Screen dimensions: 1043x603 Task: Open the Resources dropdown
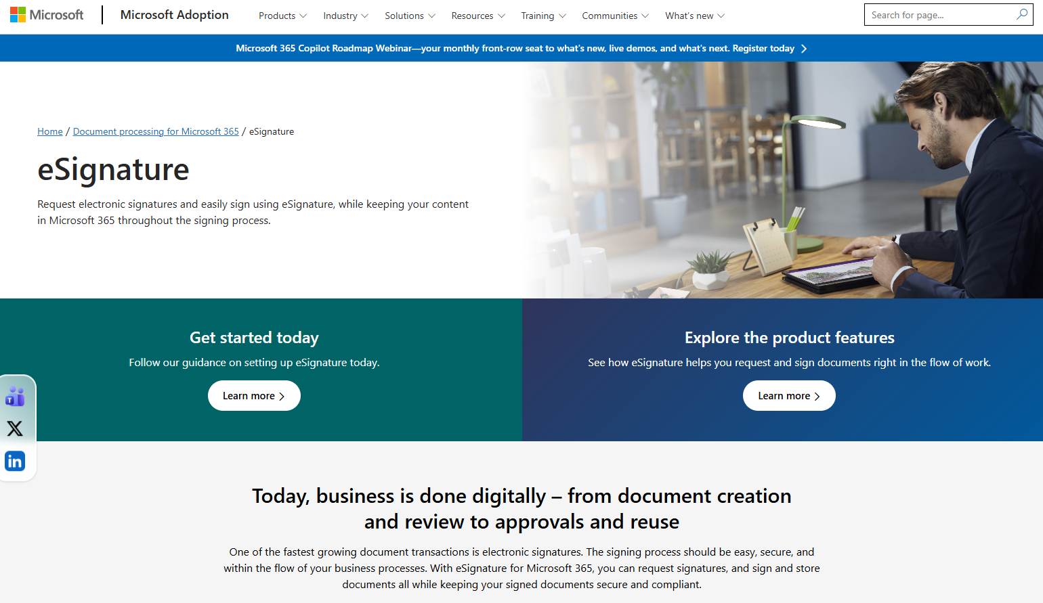[478, 16]
